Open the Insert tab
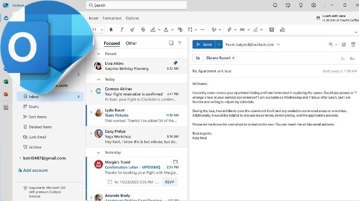Viewport: 359px width, 201px height. click(x=93, y=18)
